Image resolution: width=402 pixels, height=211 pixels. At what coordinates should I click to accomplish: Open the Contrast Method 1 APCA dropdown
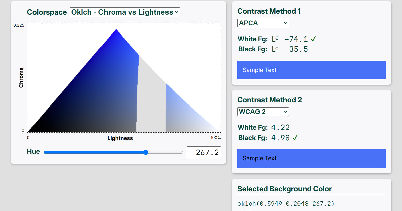[263, 23]
